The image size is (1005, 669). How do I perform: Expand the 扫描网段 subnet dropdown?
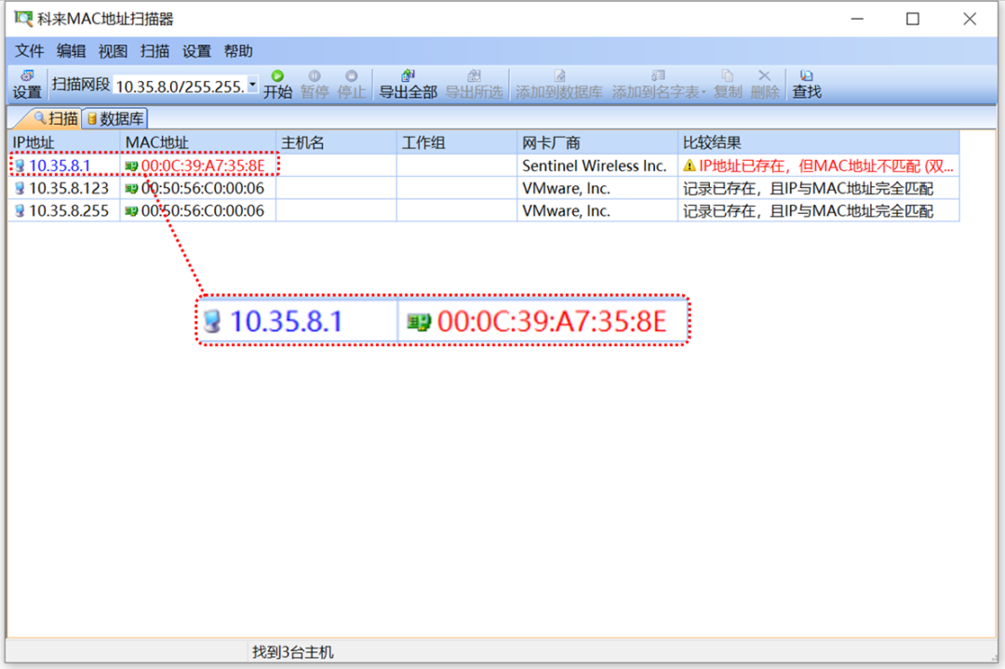(251, 85)
